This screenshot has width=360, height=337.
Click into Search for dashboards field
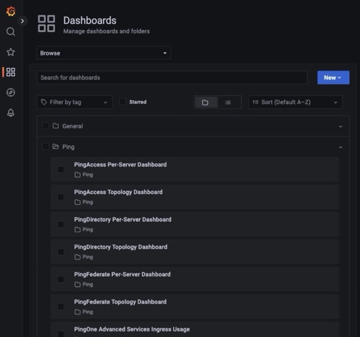[172, 77]
